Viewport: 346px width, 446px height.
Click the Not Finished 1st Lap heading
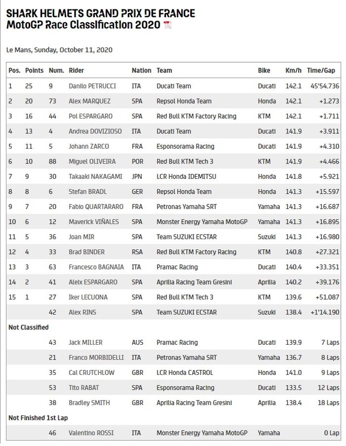click(x=38, y=418)
